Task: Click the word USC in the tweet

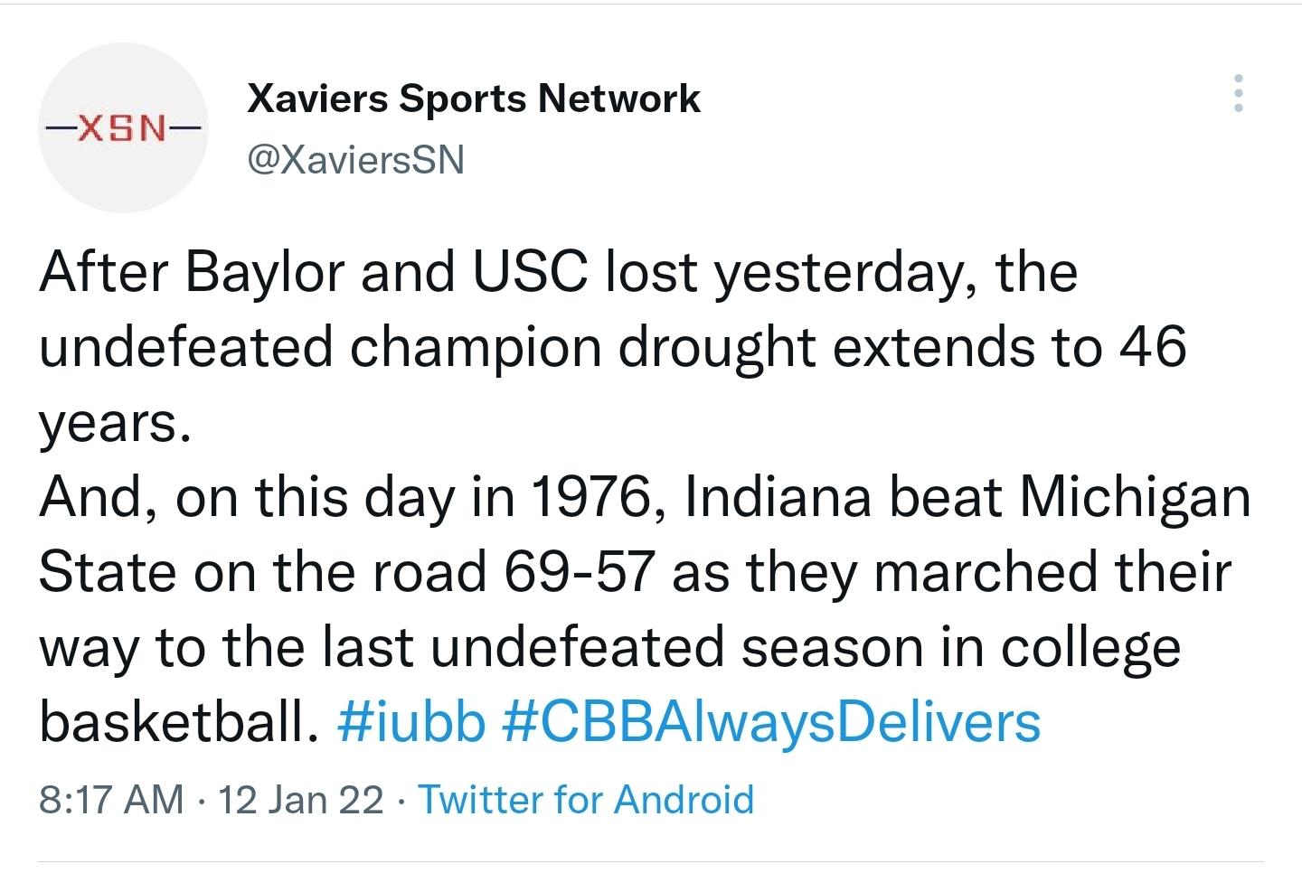Action: [x=530, y=272]
